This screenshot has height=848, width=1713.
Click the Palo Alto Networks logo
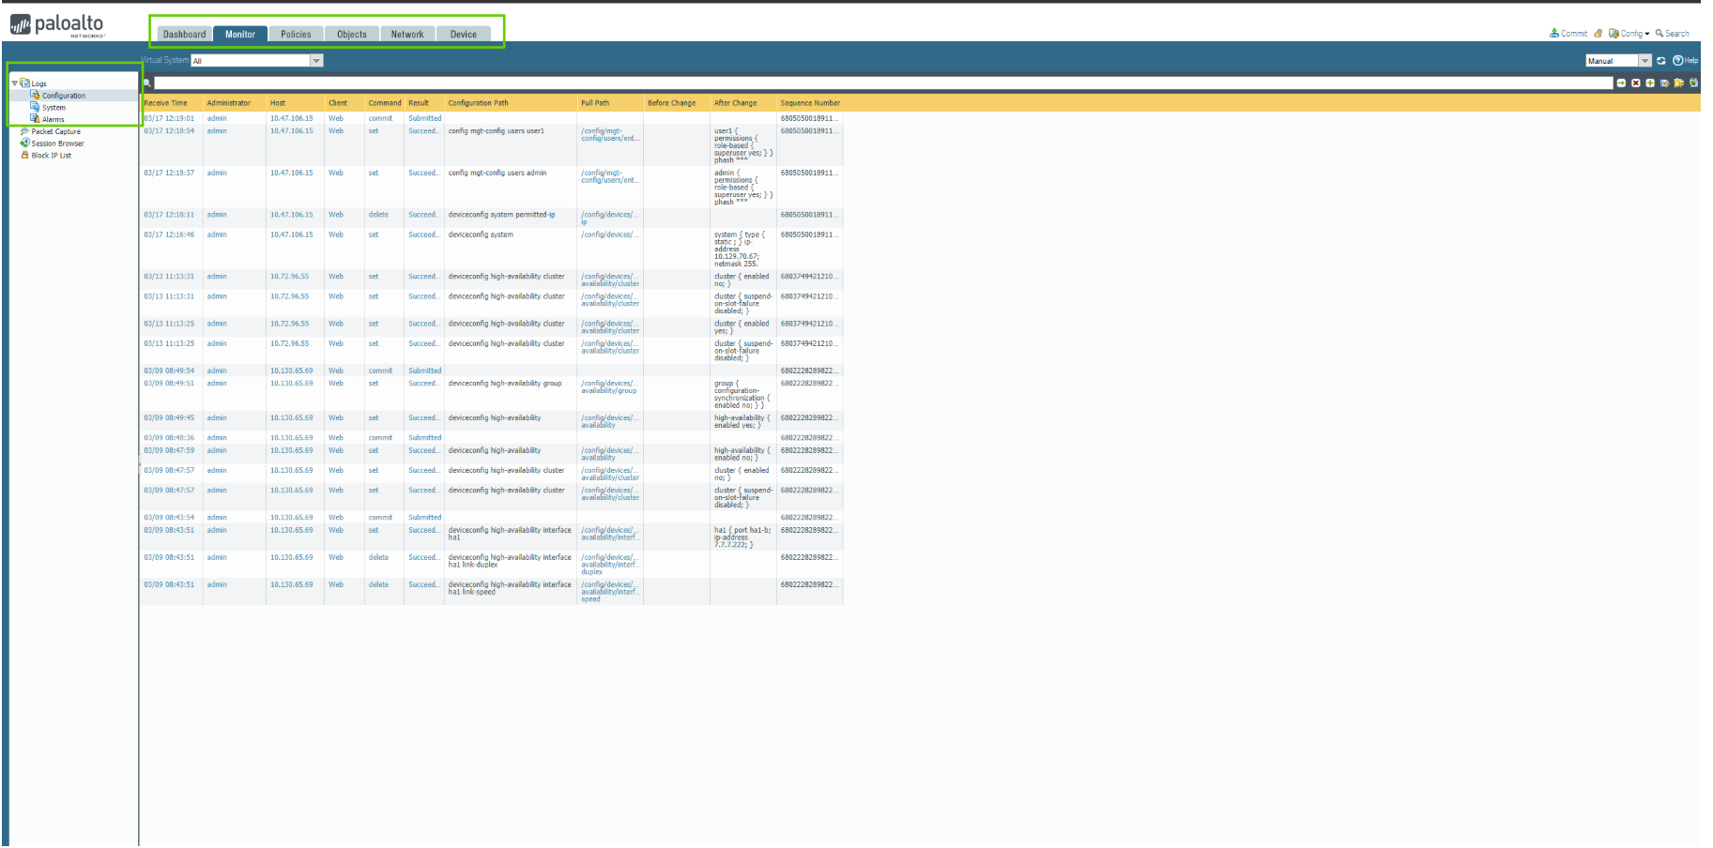click(57, 25)
